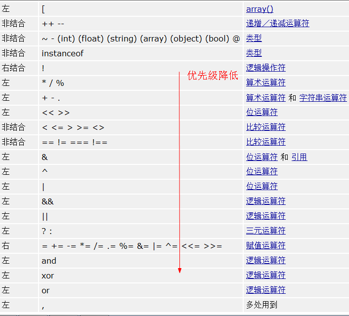Click 非结合 in the == != row
This screenshot has height=316, width=349.
tap(13, 142)
